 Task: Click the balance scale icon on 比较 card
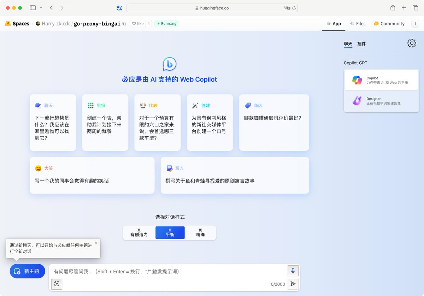click(143, 105)
